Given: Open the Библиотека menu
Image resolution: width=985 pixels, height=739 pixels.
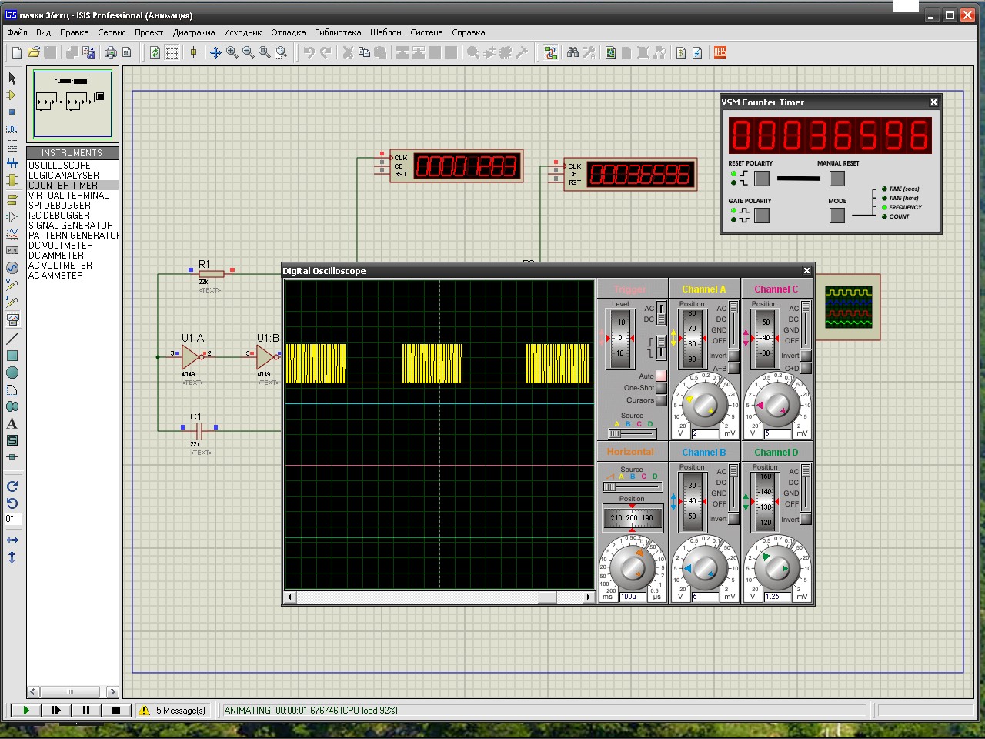Looking at the screenshot, I should 338,32.
